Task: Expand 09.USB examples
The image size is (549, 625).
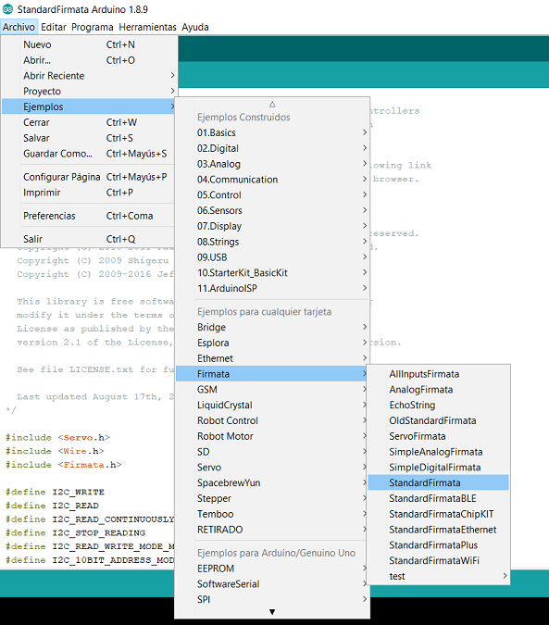Action: tap(272, 257)
